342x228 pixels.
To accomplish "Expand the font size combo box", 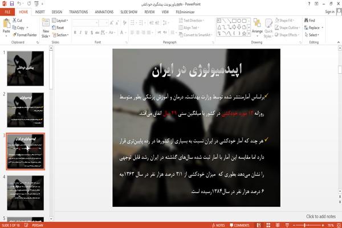I will coord(107,23).
